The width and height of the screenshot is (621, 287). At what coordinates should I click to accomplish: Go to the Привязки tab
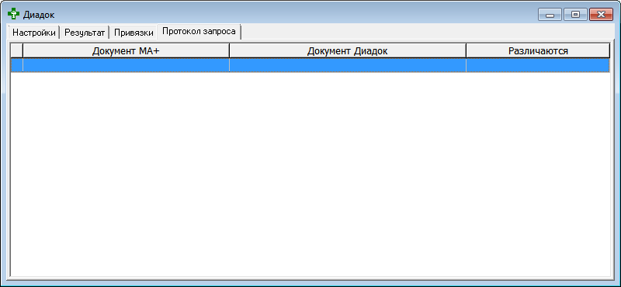tap(134, 33)
